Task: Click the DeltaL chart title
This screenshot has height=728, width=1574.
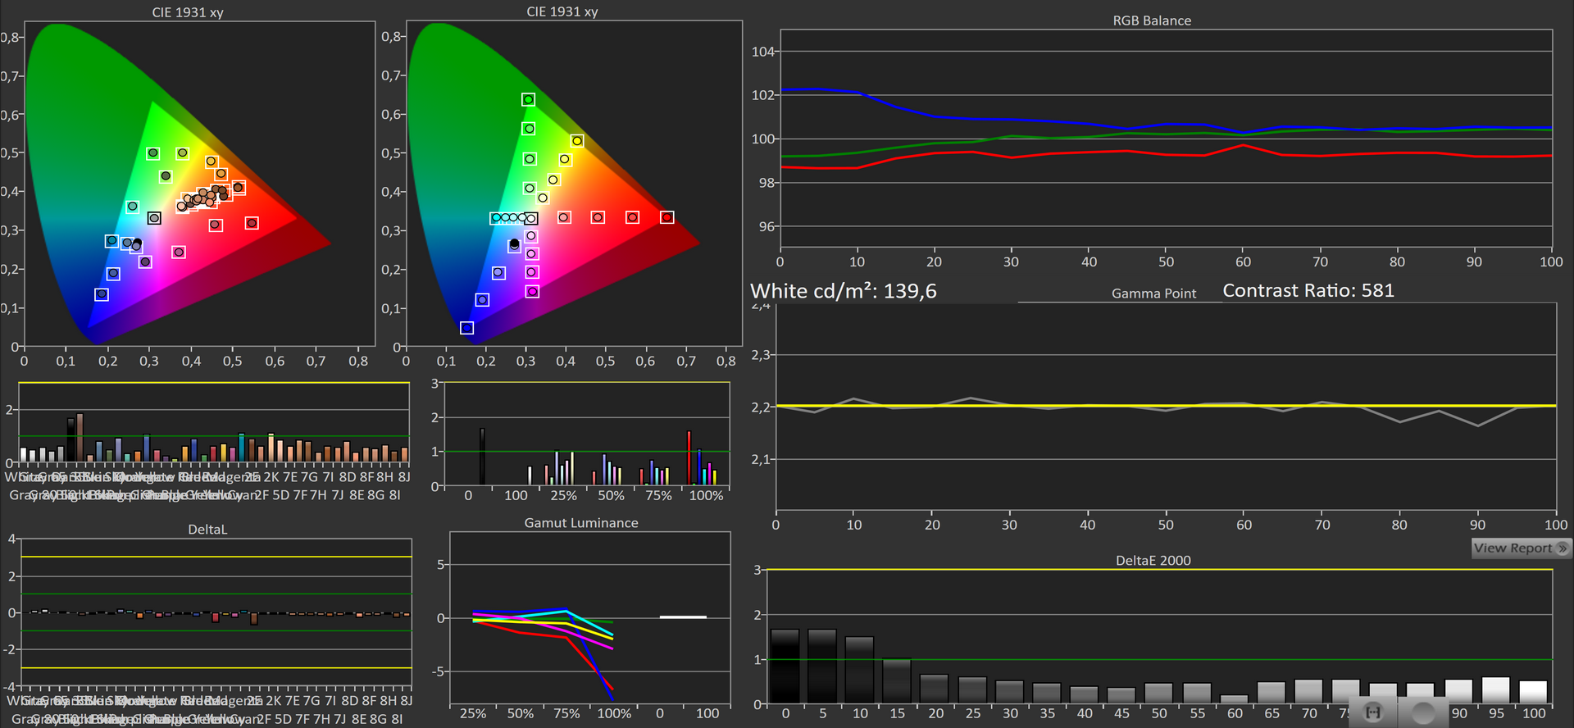Action: pyautogui.click(x=207, y=530)
